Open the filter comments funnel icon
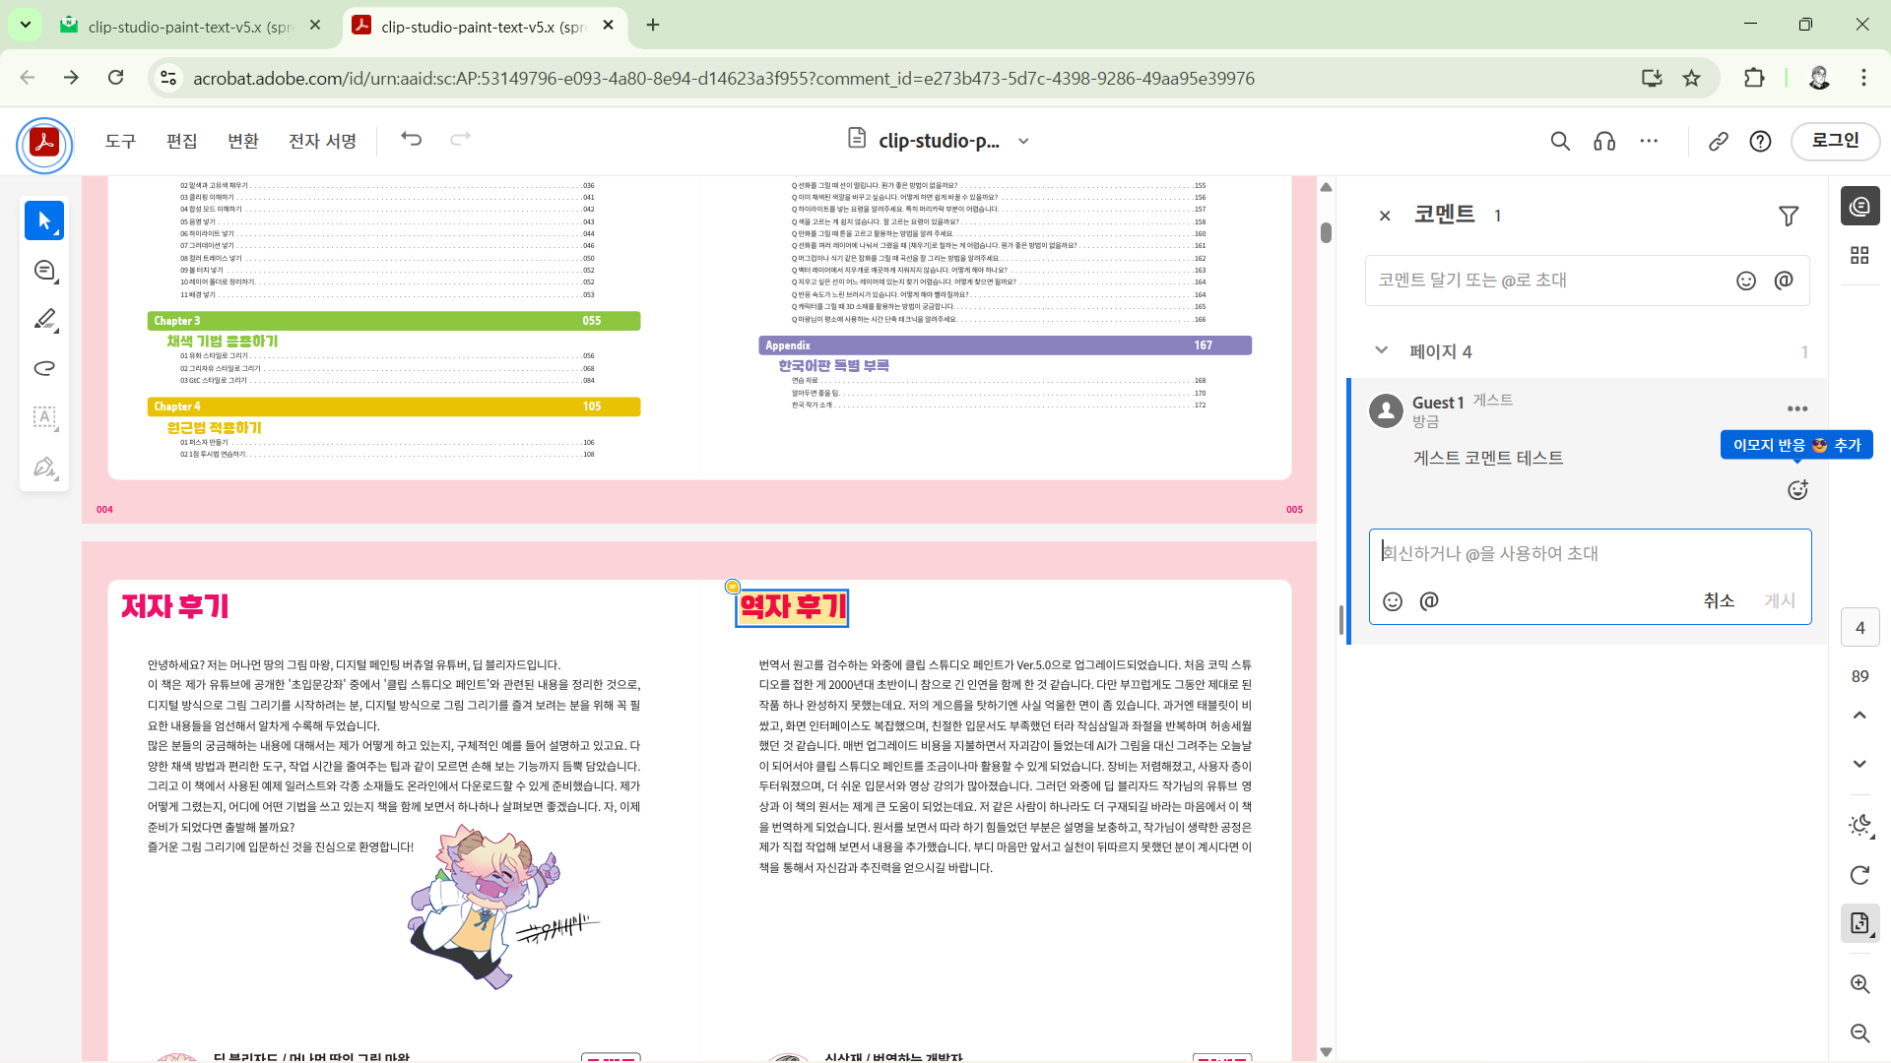1891x1063 pixels. pos(1789,217)
